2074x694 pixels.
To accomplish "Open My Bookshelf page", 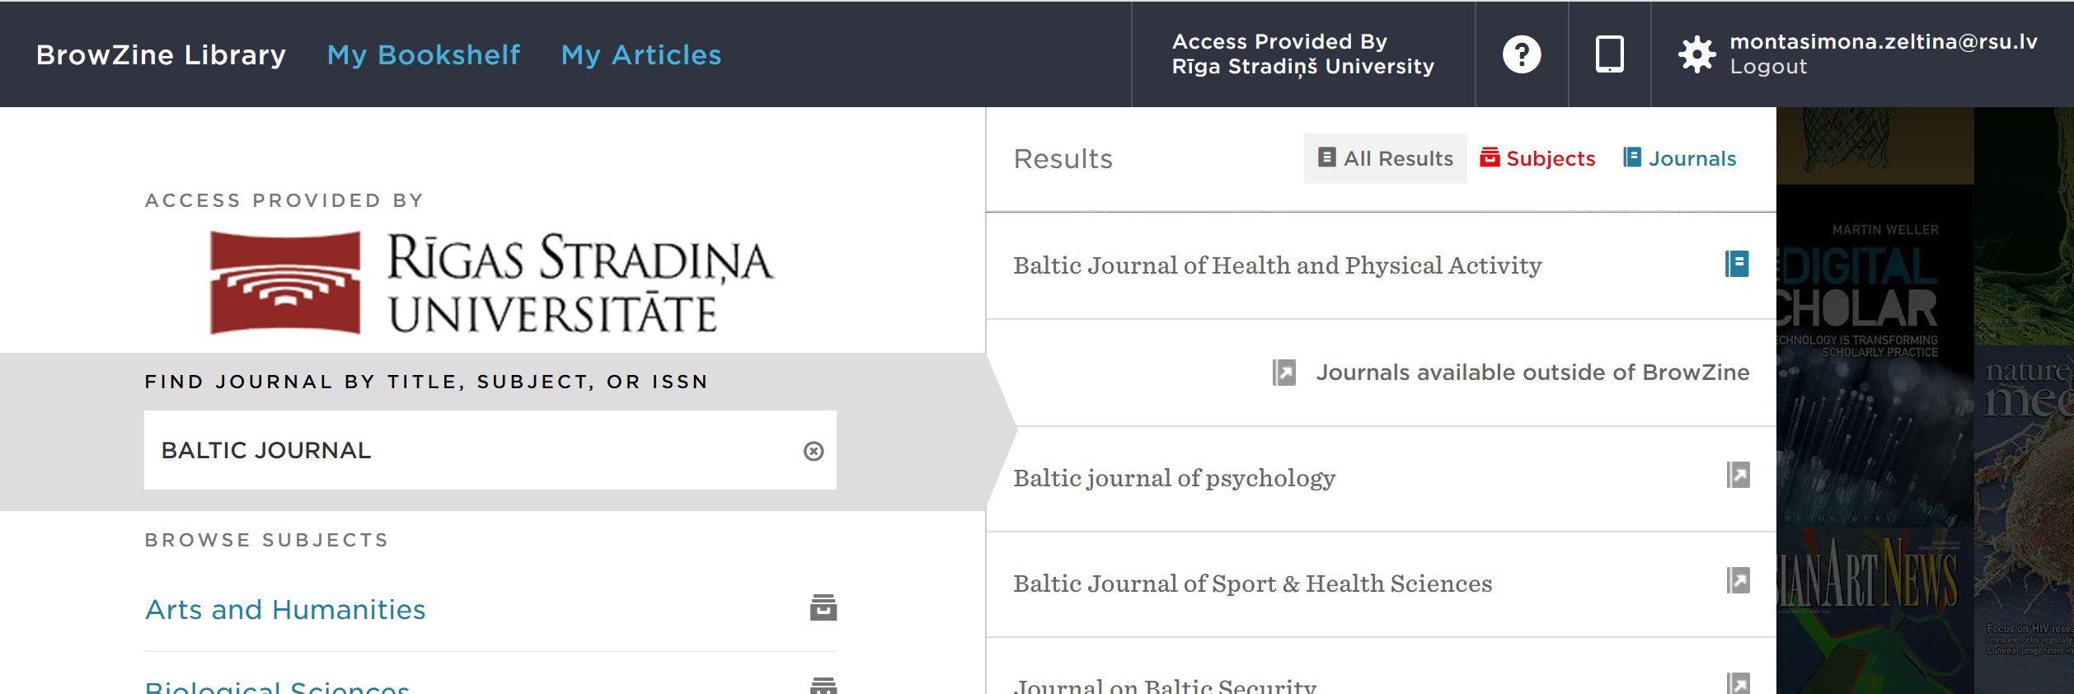I will click(x=424, y=54).
